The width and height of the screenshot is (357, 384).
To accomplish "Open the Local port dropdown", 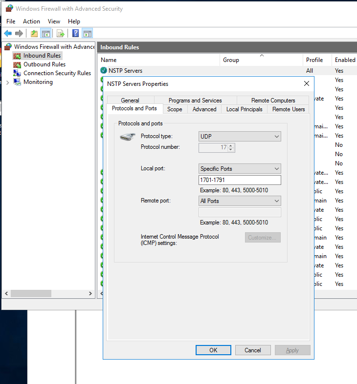I will (x=240, y=169).
